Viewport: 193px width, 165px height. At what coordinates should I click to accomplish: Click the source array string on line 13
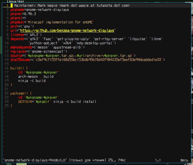[80, 56]
